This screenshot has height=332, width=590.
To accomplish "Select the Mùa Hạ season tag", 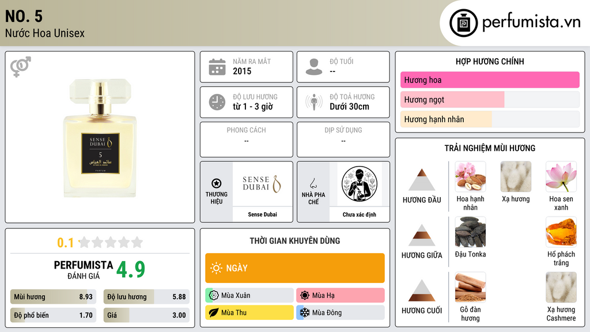I will (x=340, y=296).
